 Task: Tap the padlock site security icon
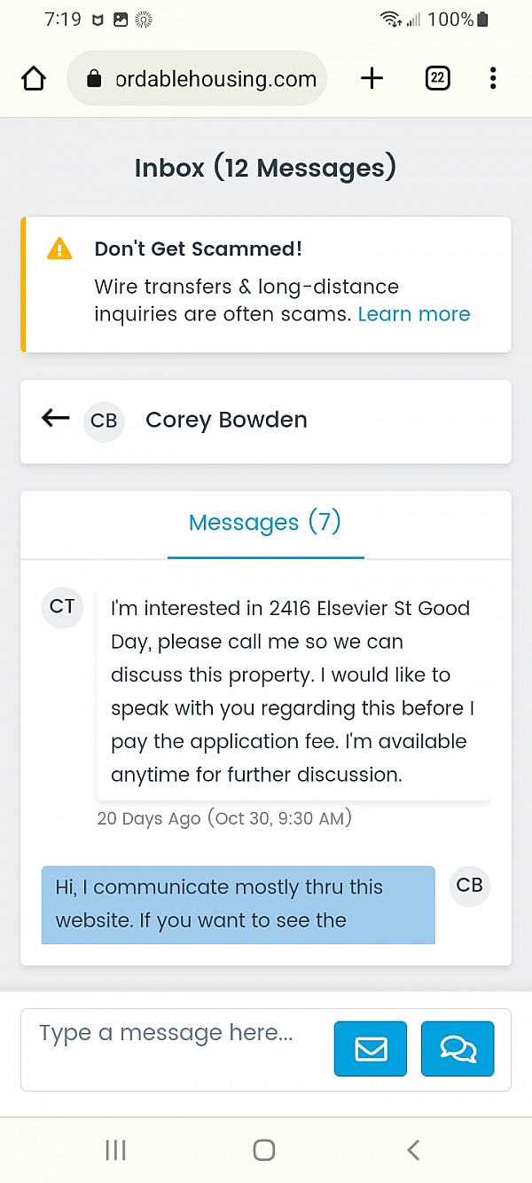[94, 79]
